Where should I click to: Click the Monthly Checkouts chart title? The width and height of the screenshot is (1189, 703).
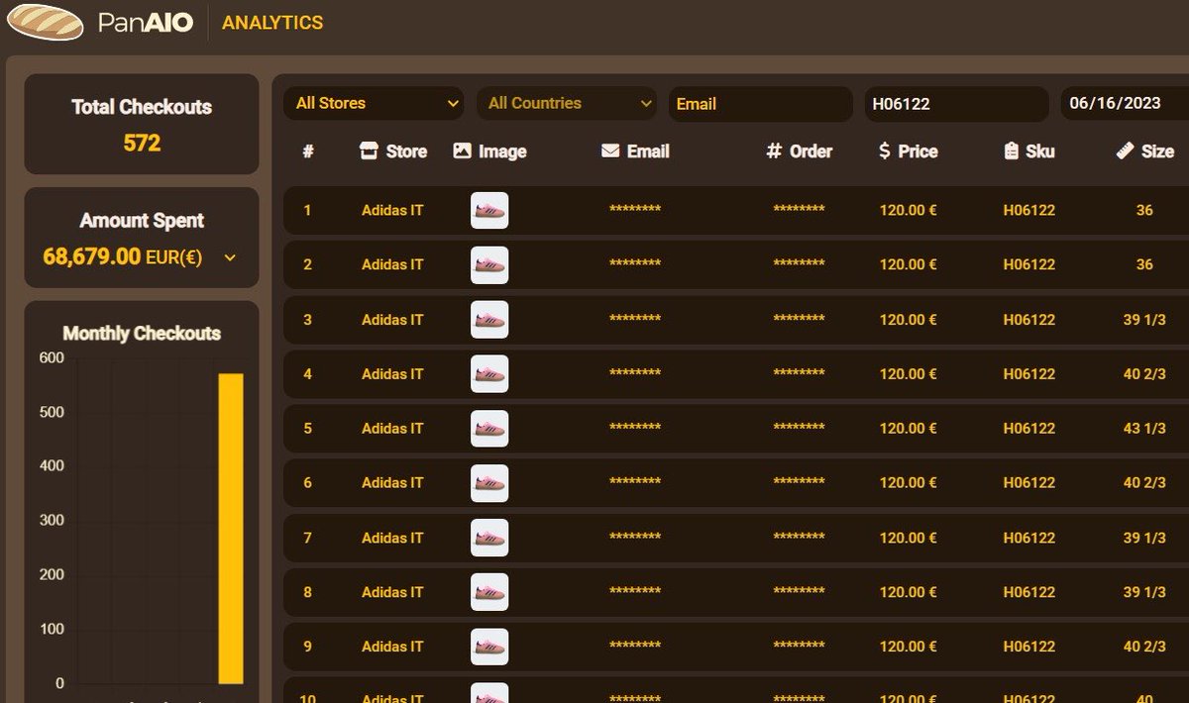tap(142, 334)
